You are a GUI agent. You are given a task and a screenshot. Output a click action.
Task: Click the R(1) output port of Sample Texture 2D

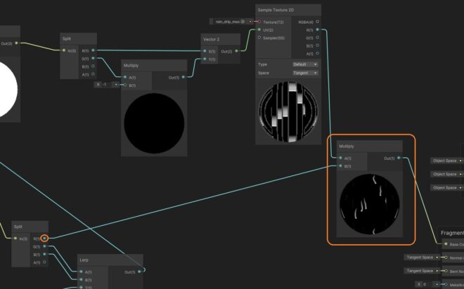(317, 29)
